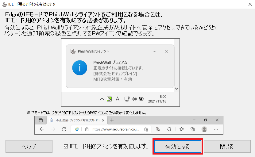
Task: Click the PhishWall プレミアム notification title
Action: [x=110, y=63]
